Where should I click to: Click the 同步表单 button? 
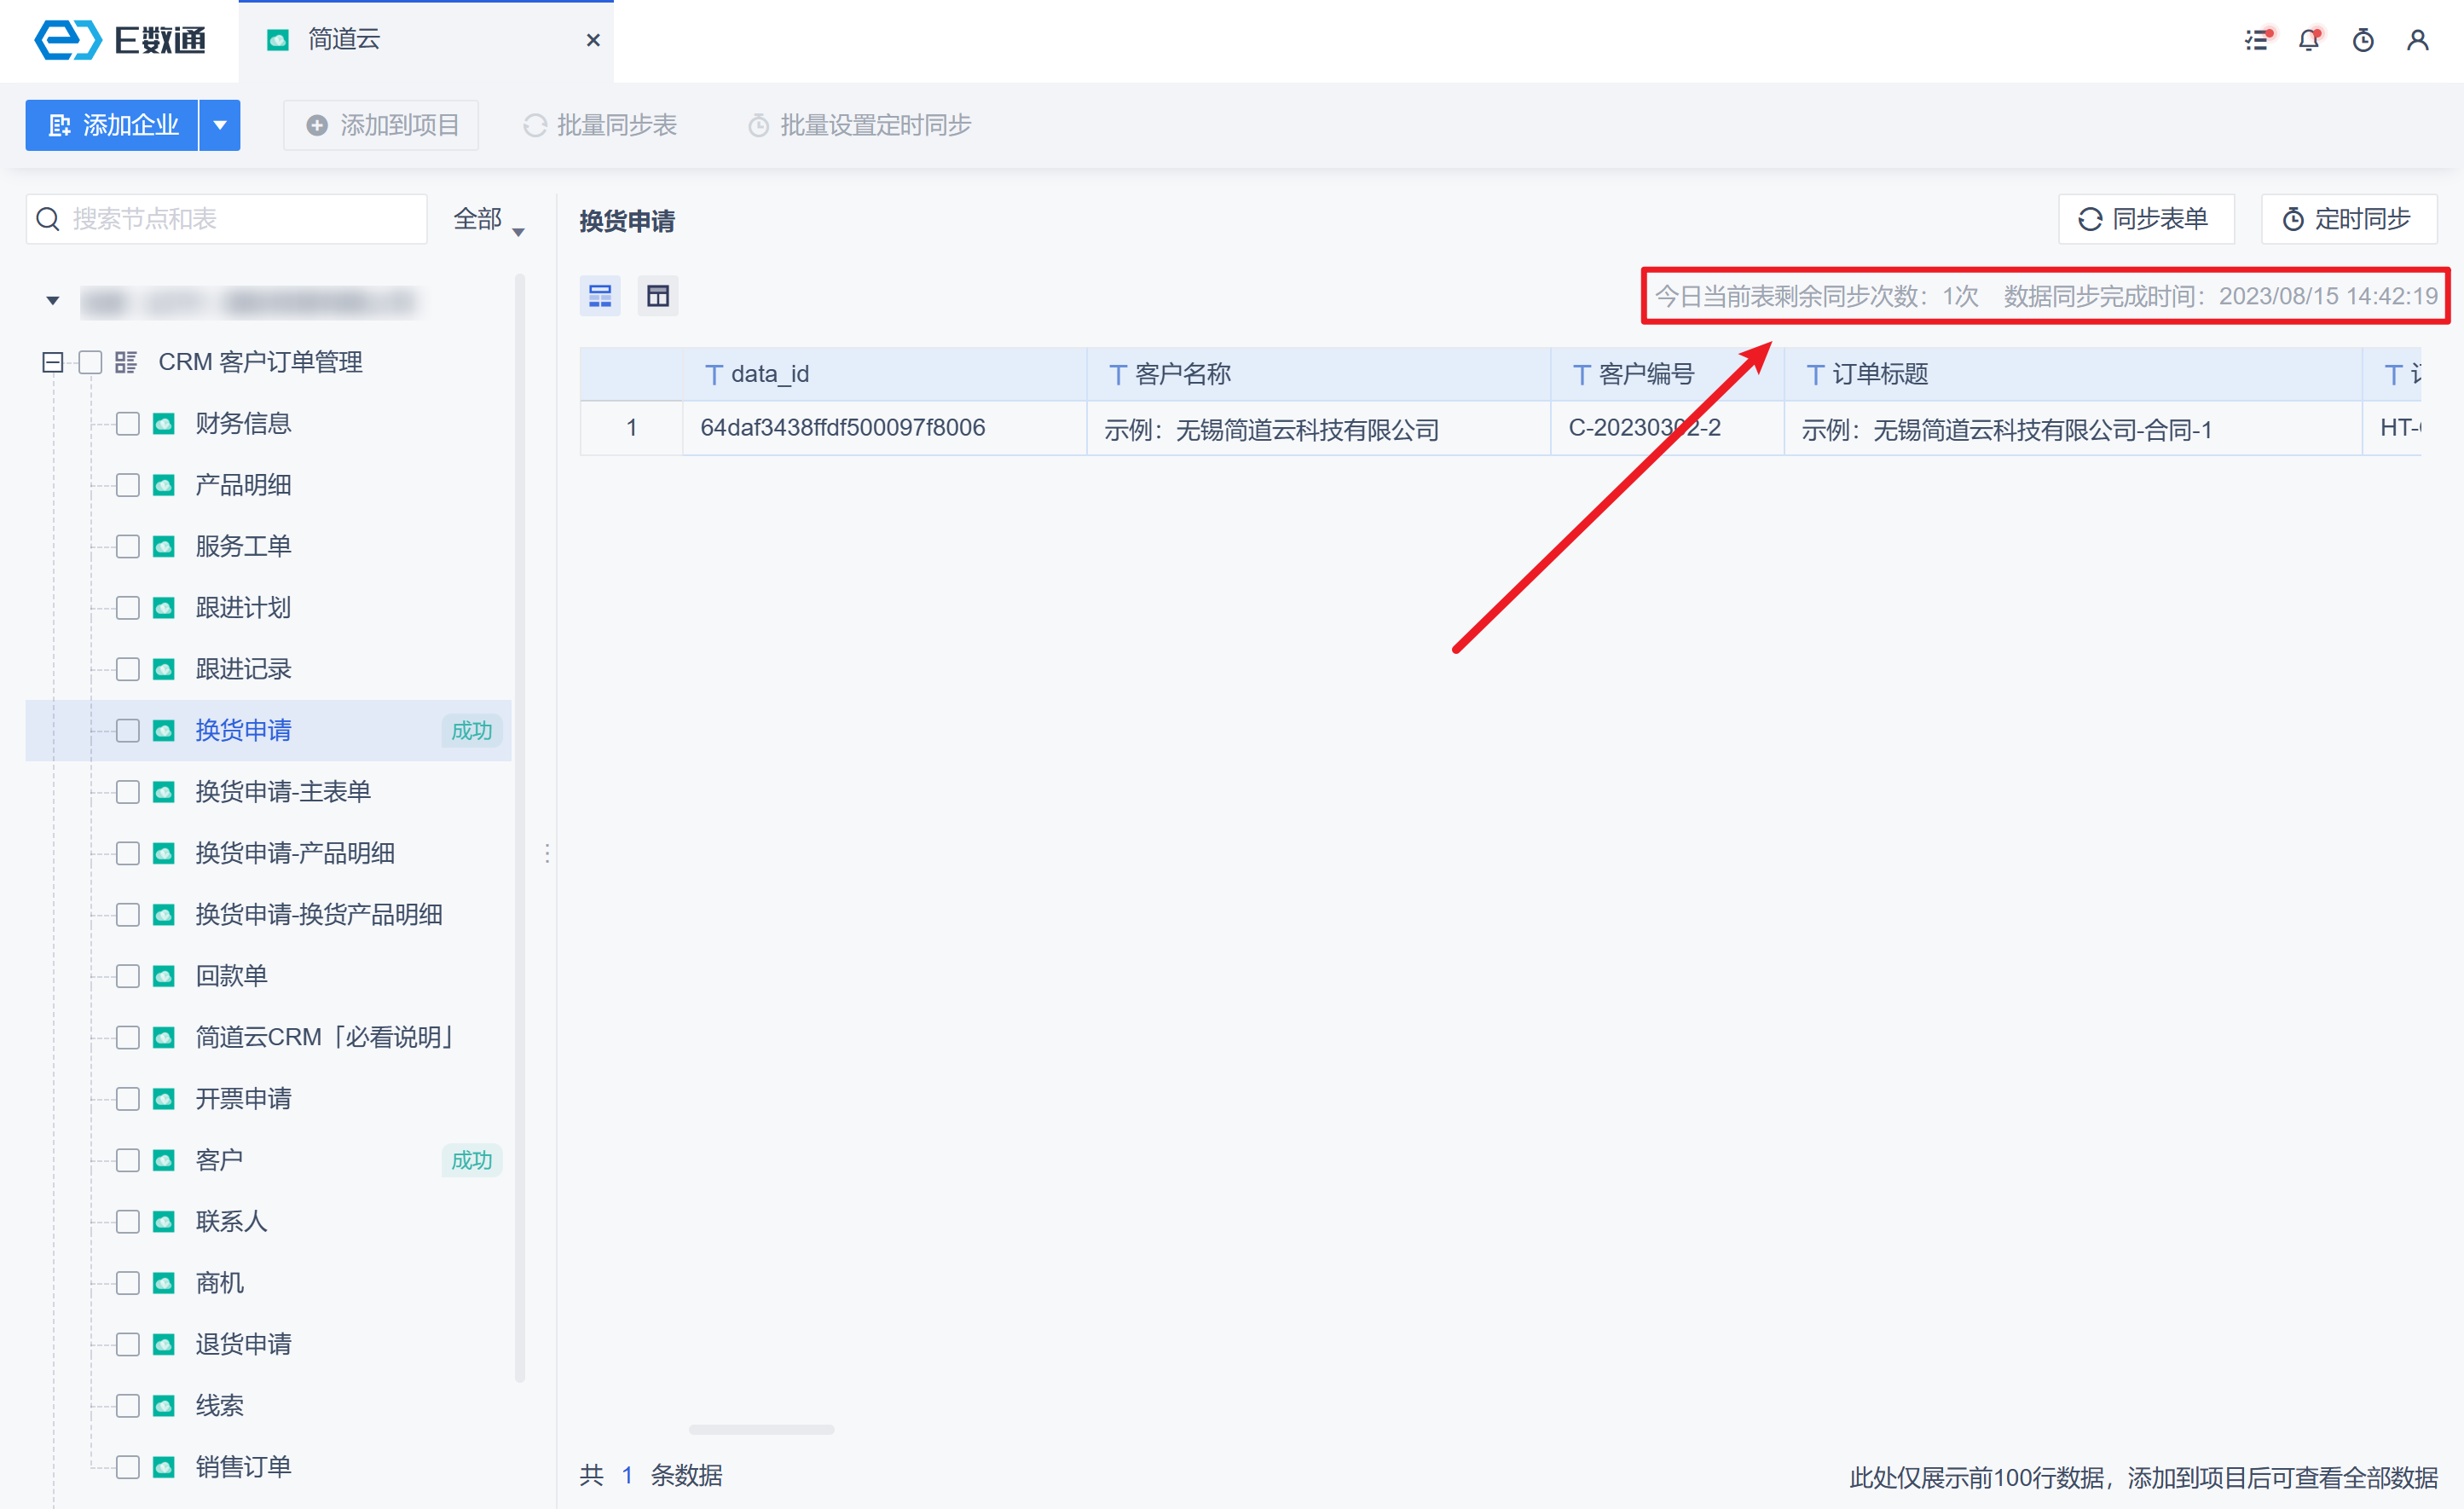(x=2145, y=219)
